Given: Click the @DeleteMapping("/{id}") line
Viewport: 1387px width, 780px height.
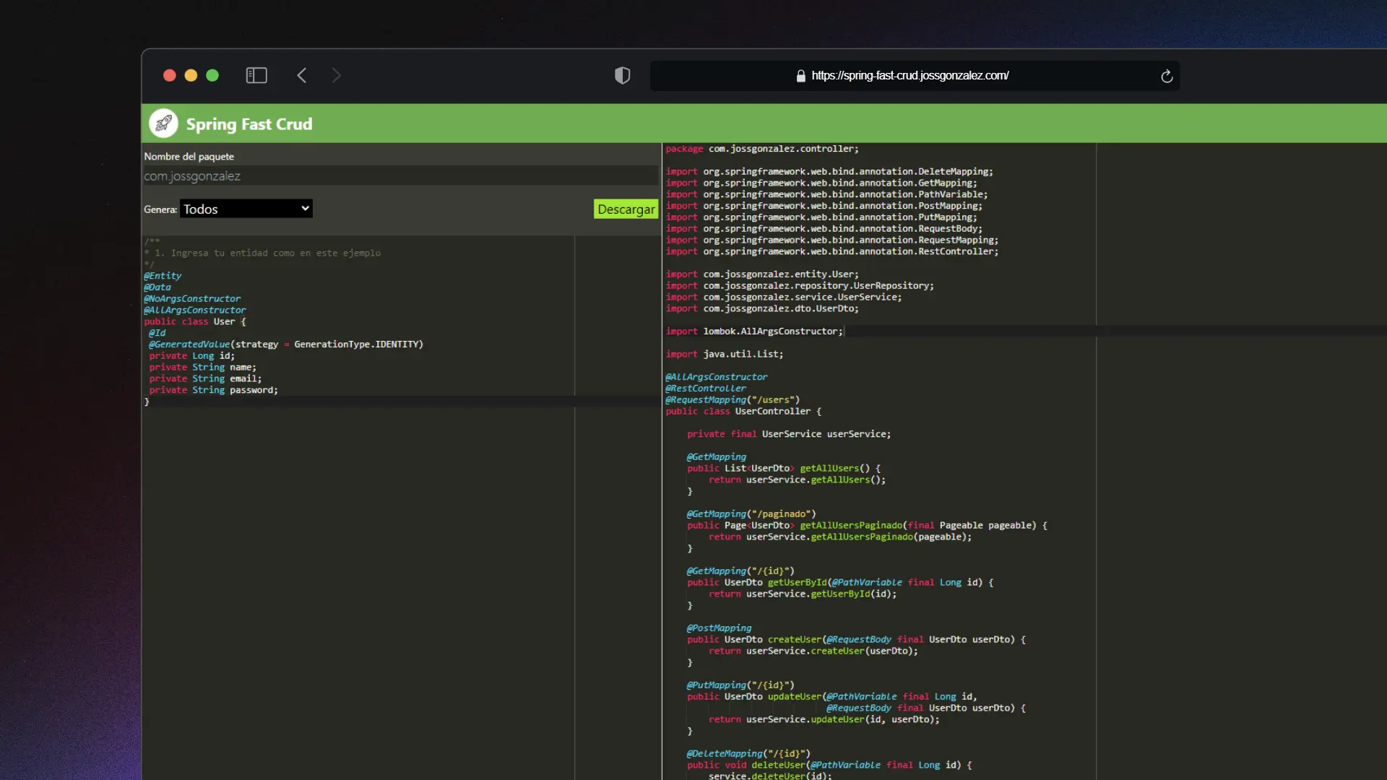Looking at the screenshot, I should 748,754.
